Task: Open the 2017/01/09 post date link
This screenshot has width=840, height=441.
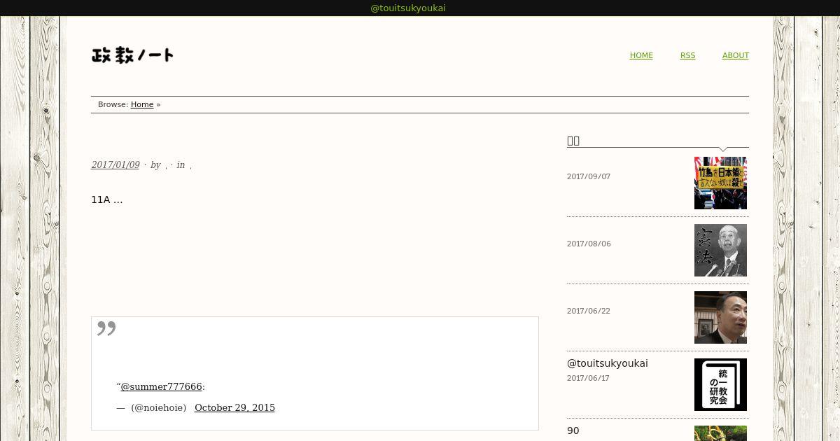Action: [115, 165]
